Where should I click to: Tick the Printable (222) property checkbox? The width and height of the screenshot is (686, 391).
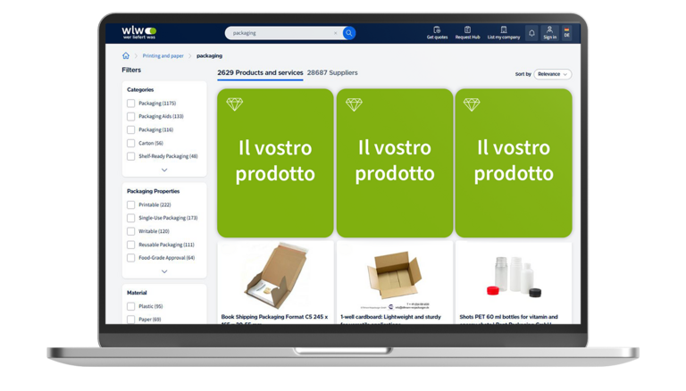coord(131,204)
